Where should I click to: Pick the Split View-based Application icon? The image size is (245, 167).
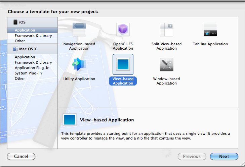pyautogui.click(x=167, y=29)
